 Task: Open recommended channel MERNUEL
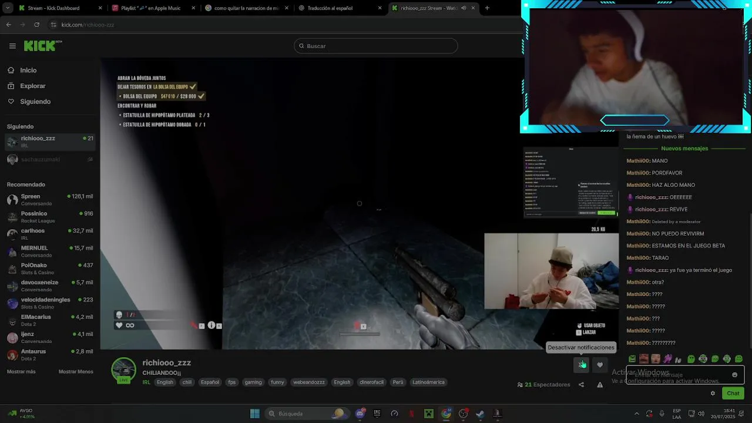(x=50, y=251)
